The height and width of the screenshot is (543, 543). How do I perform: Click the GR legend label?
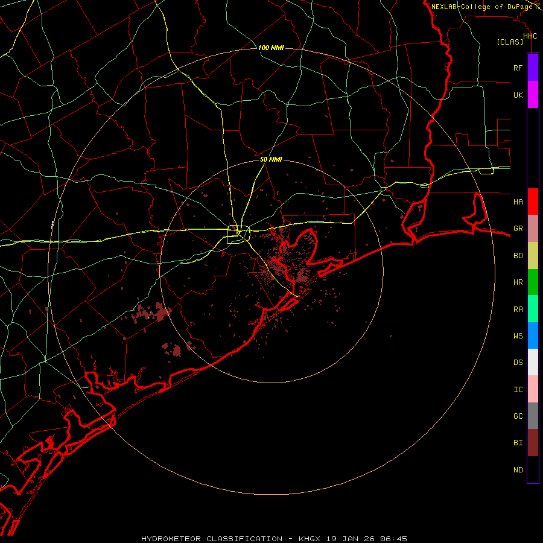coord(518,229)
